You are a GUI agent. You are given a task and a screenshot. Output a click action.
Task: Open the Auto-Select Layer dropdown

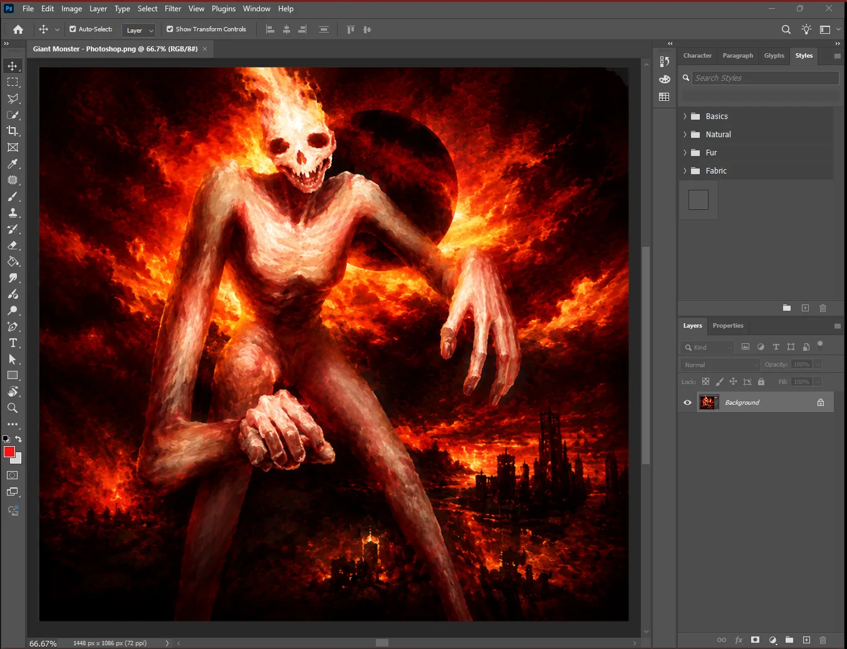pyautogui.click(x=138, y=30)
